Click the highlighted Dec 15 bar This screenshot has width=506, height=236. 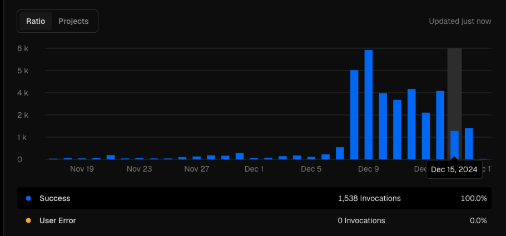[454, 145]
